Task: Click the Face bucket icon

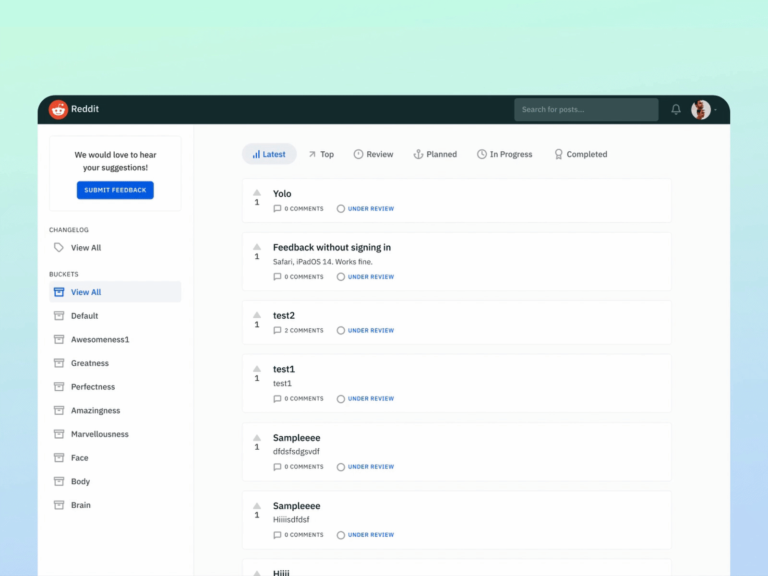Action: point(59,457)
